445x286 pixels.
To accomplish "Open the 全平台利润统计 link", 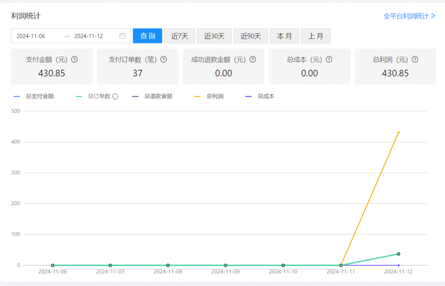I will [407, 17].
